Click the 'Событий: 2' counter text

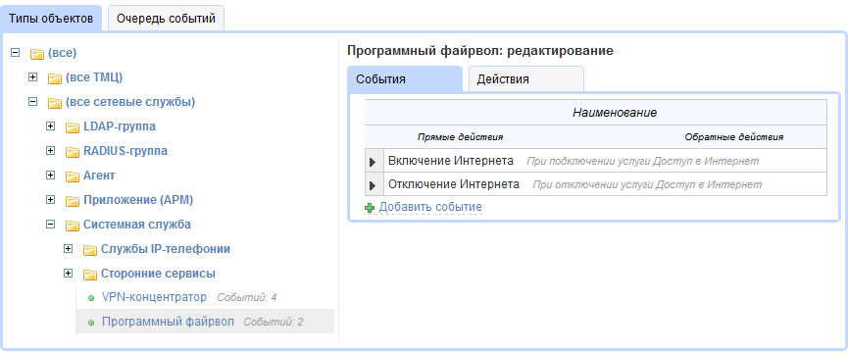point(274,322)
